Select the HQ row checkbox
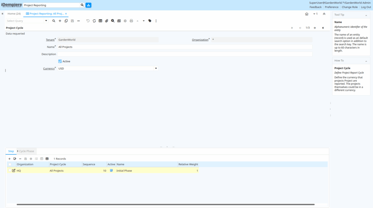 click(x=9, y=170)
